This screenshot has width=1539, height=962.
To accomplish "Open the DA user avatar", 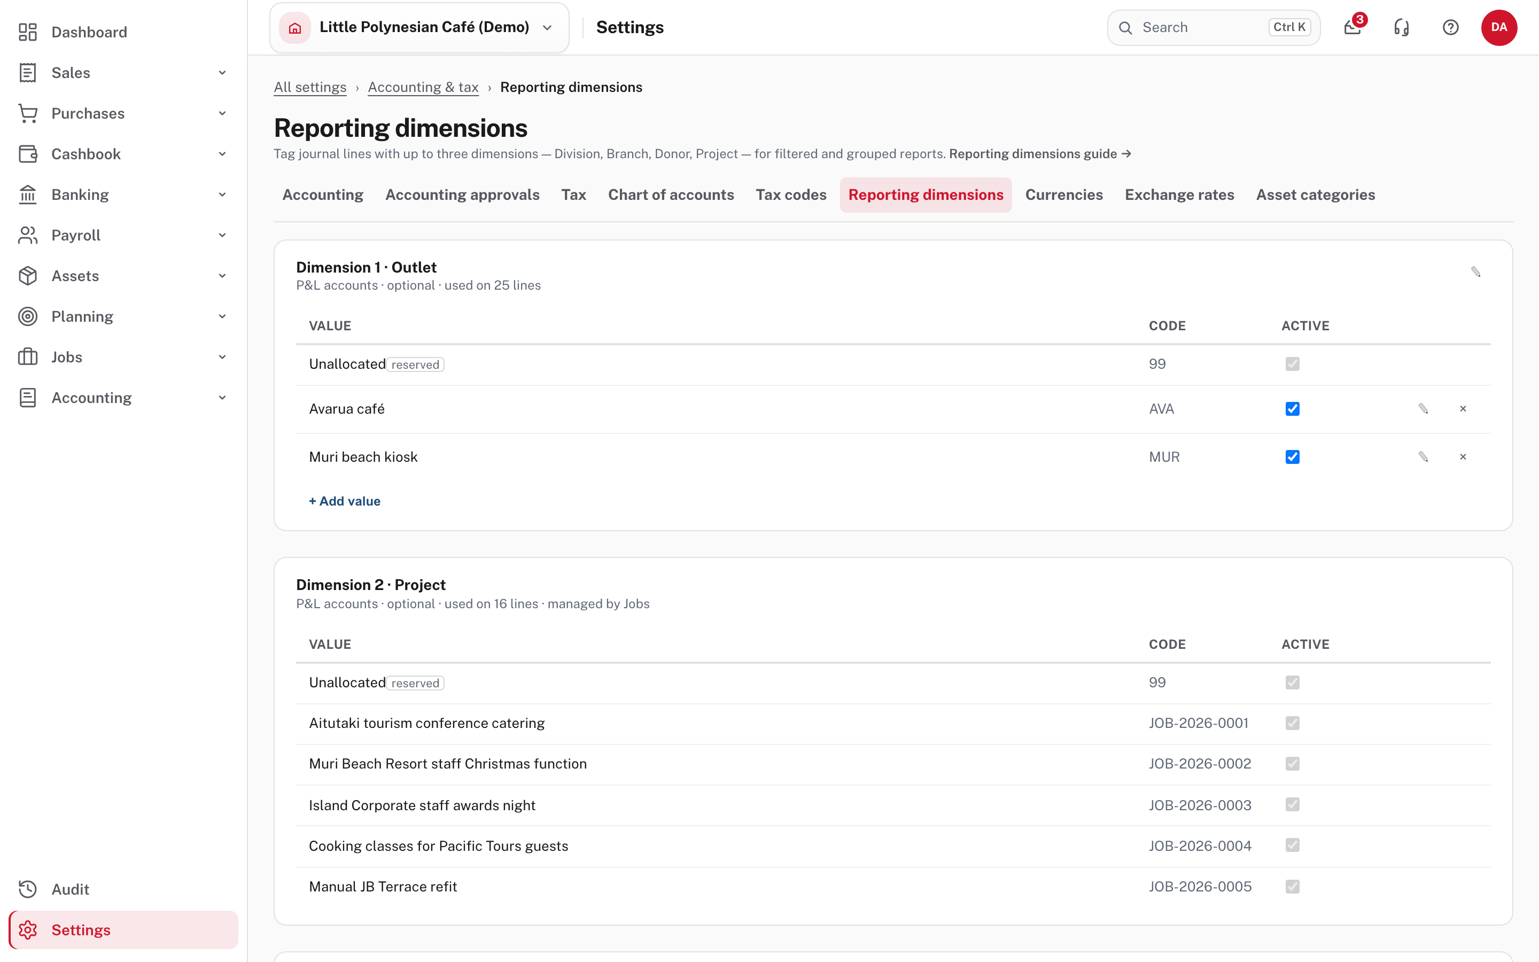I will [x=1499, y=27].
